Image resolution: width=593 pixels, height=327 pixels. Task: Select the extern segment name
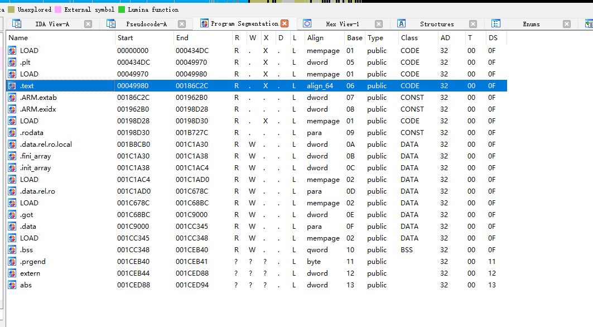tap(30, 273)
